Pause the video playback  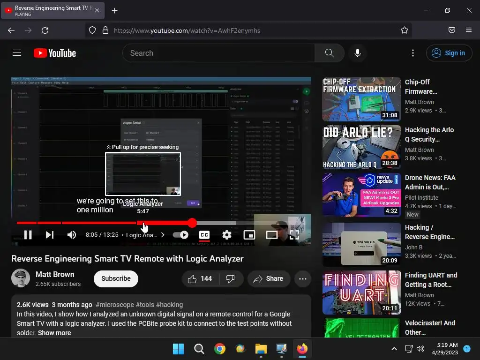(x=28, y=235)
